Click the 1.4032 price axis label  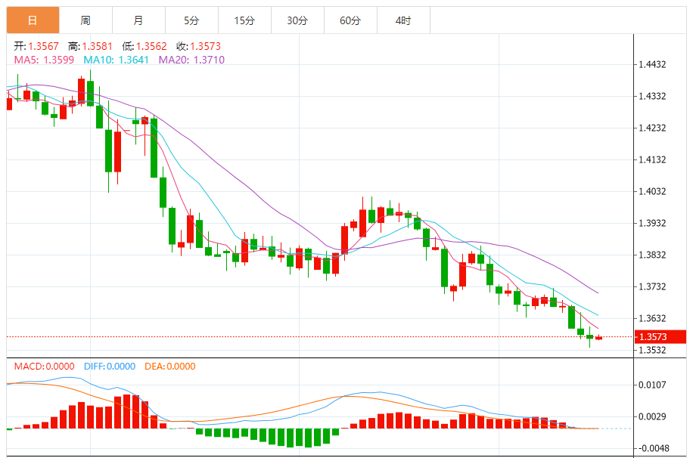pos(652,192)
